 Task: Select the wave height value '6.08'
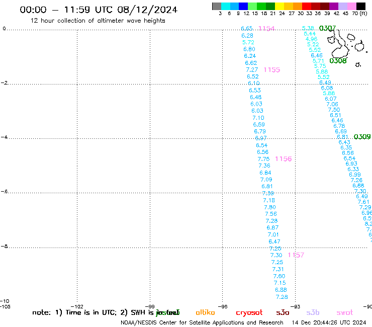pos(327,88)
